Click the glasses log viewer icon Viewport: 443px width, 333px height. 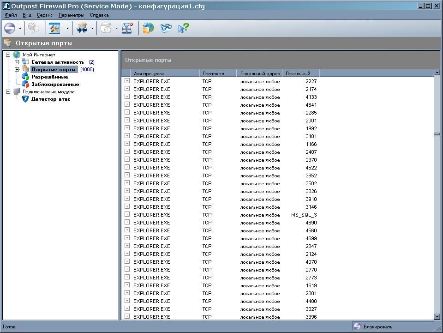(166, 28)
